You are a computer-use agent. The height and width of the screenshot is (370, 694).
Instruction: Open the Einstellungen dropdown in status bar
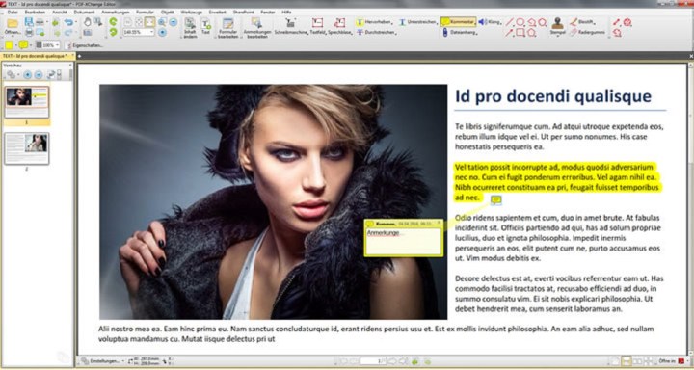[103, 361]
